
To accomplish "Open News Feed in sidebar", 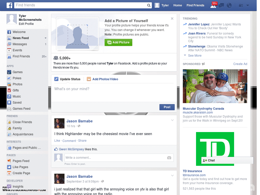I will 21,38.
